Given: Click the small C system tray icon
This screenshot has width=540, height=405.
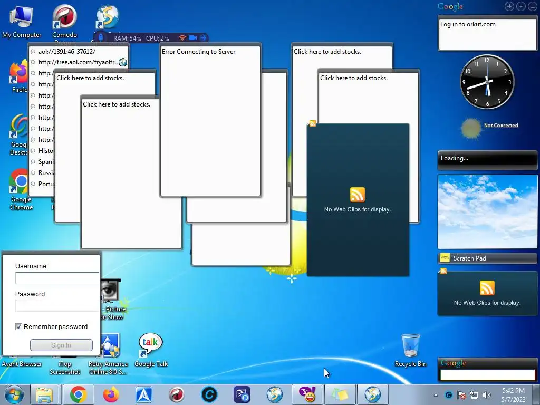Looking at the screenshot, I should point(448,395).
